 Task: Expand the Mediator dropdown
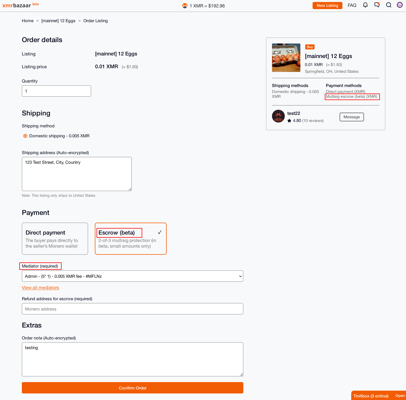(x=133, y=276)
